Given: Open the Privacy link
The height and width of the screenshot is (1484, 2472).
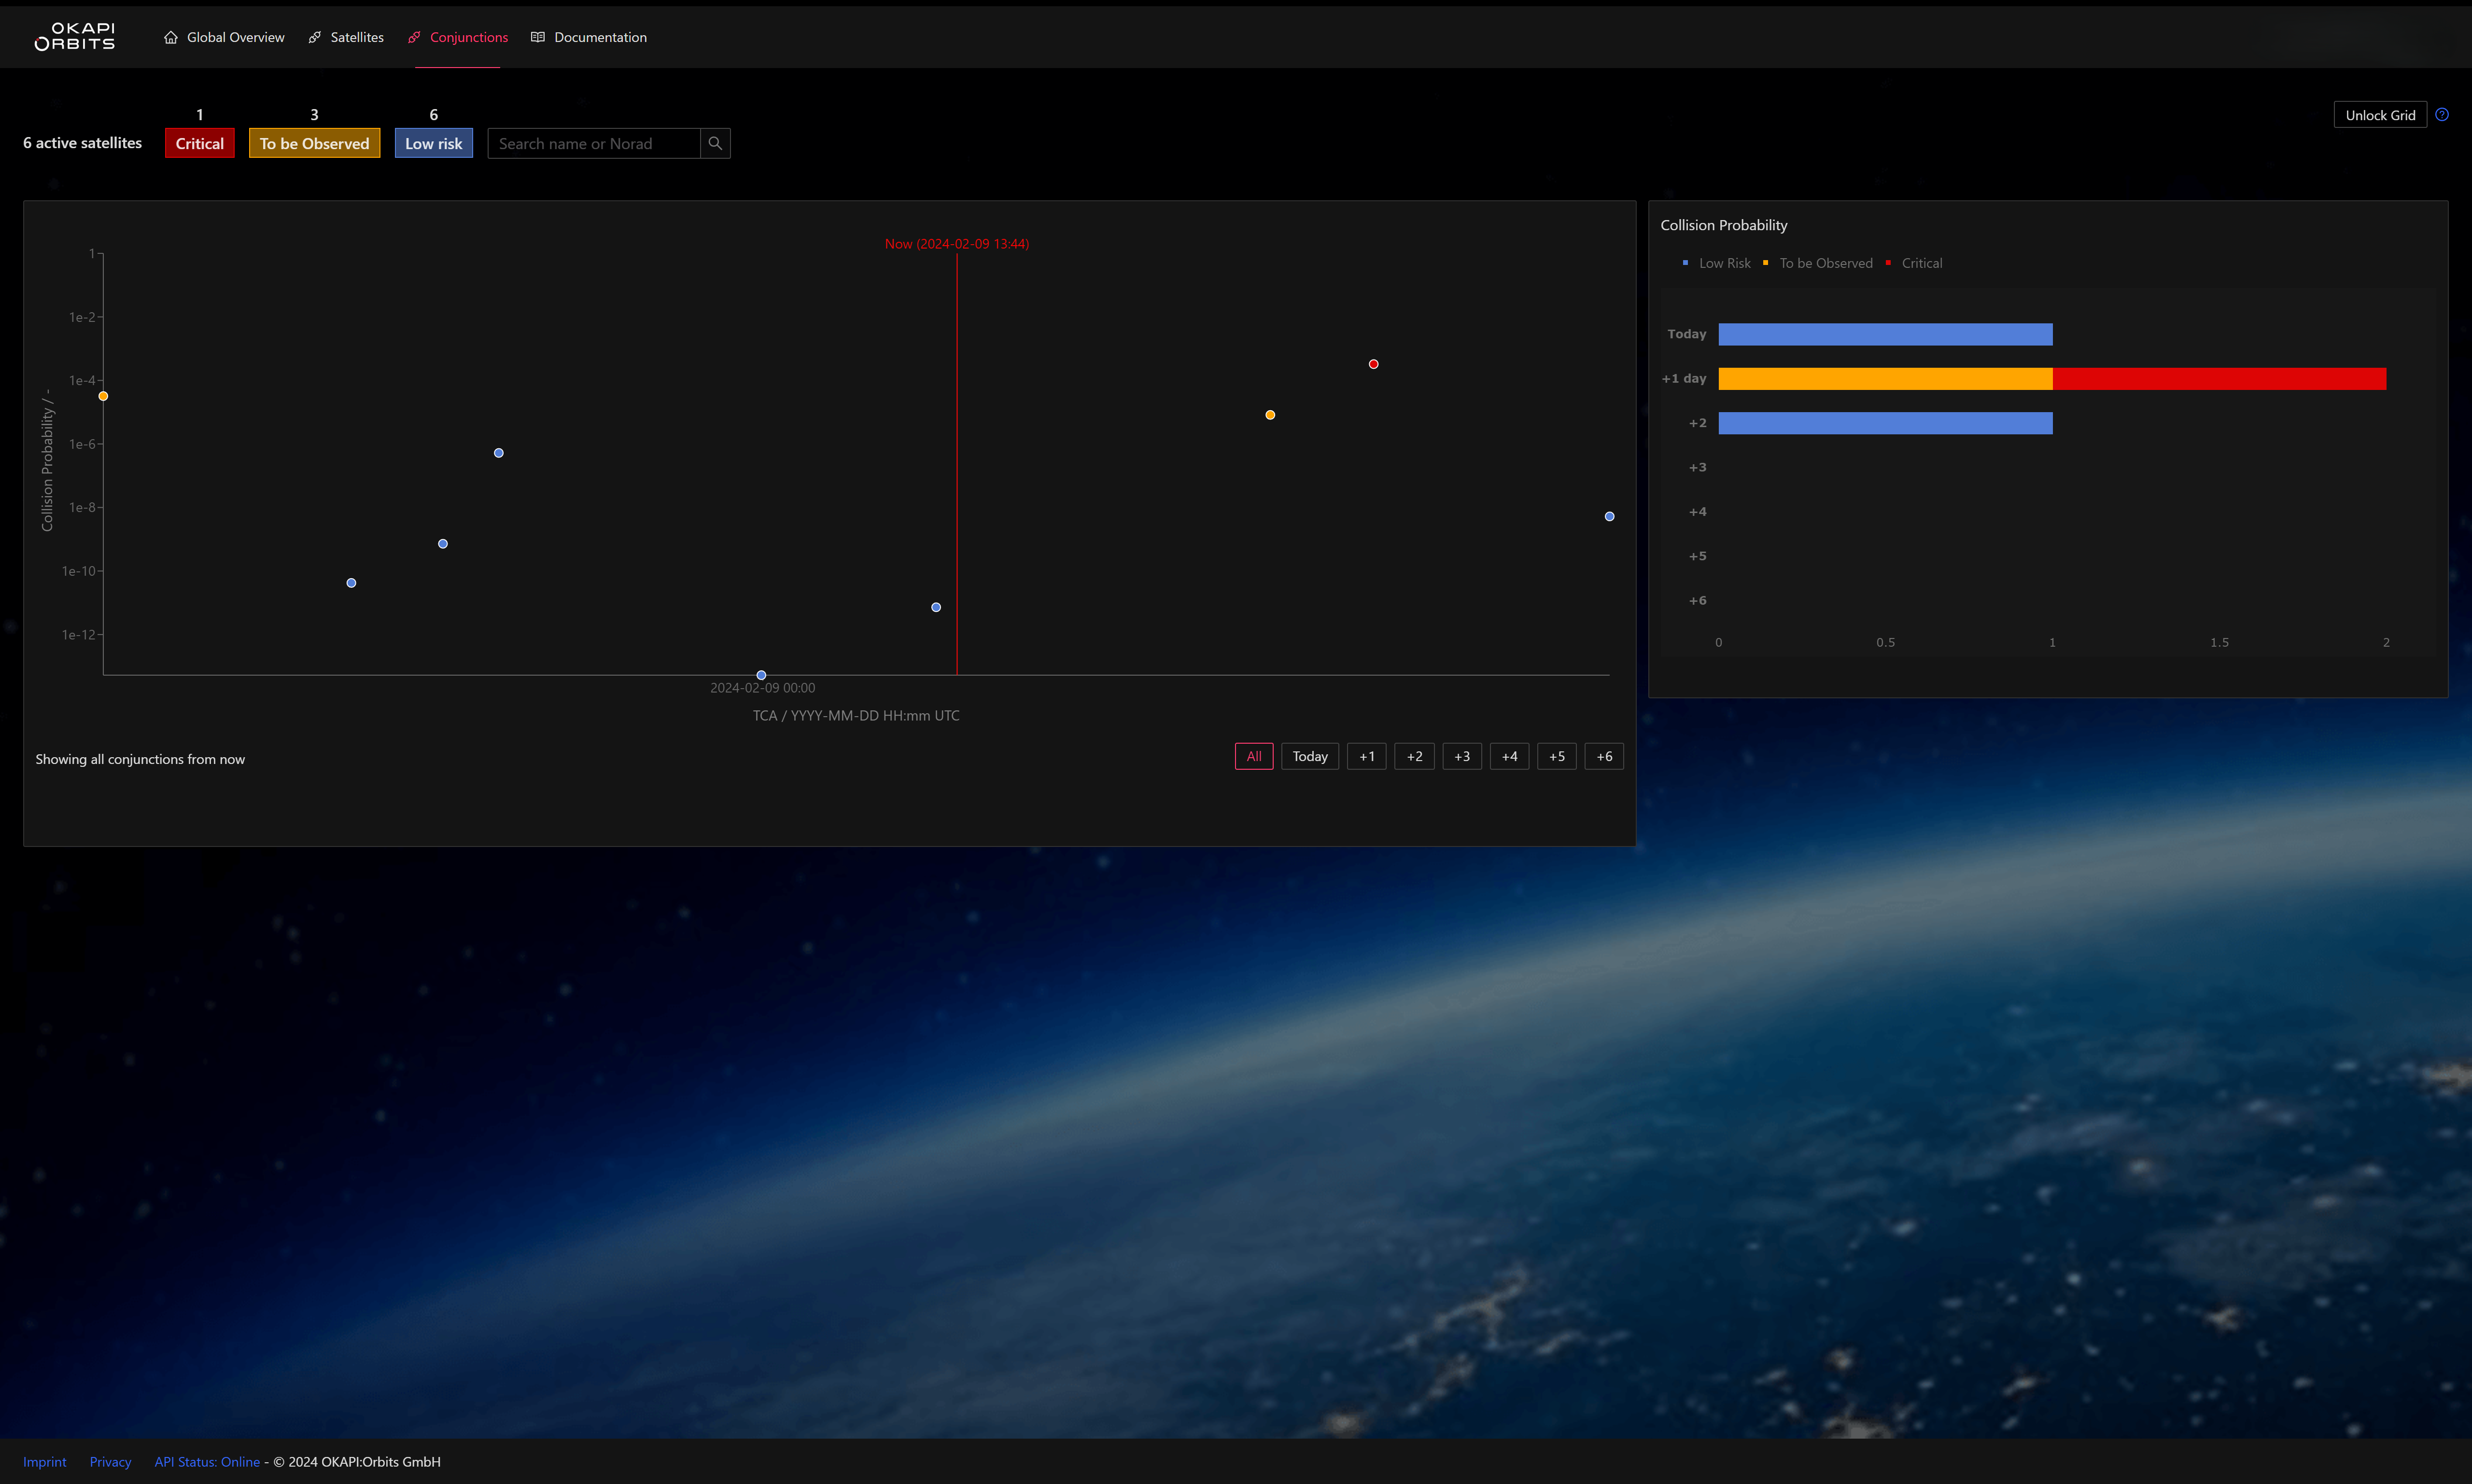Looking at the screenshot, I should (x=110, y=1462).
